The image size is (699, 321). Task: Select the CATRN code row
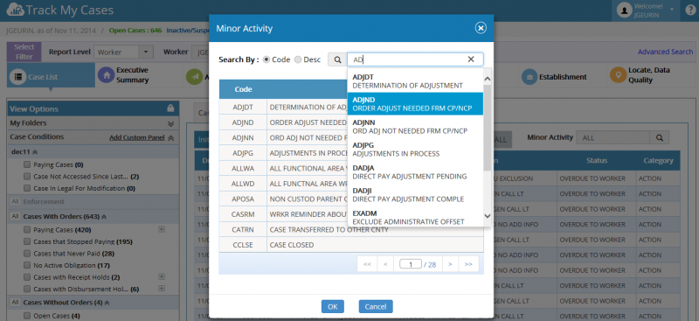[x=351, y=229]
